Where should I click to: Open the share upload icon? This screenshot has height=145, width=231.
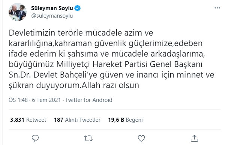(x=194, y=138)
